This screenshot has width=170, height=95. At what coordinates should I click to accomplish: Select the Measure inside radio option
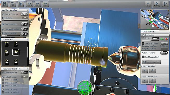click(x=3, y=89)
